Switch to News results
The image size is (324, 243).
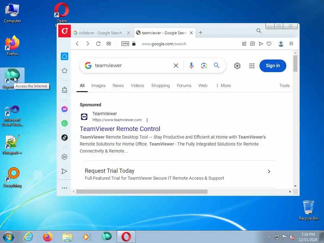[118, 85]
